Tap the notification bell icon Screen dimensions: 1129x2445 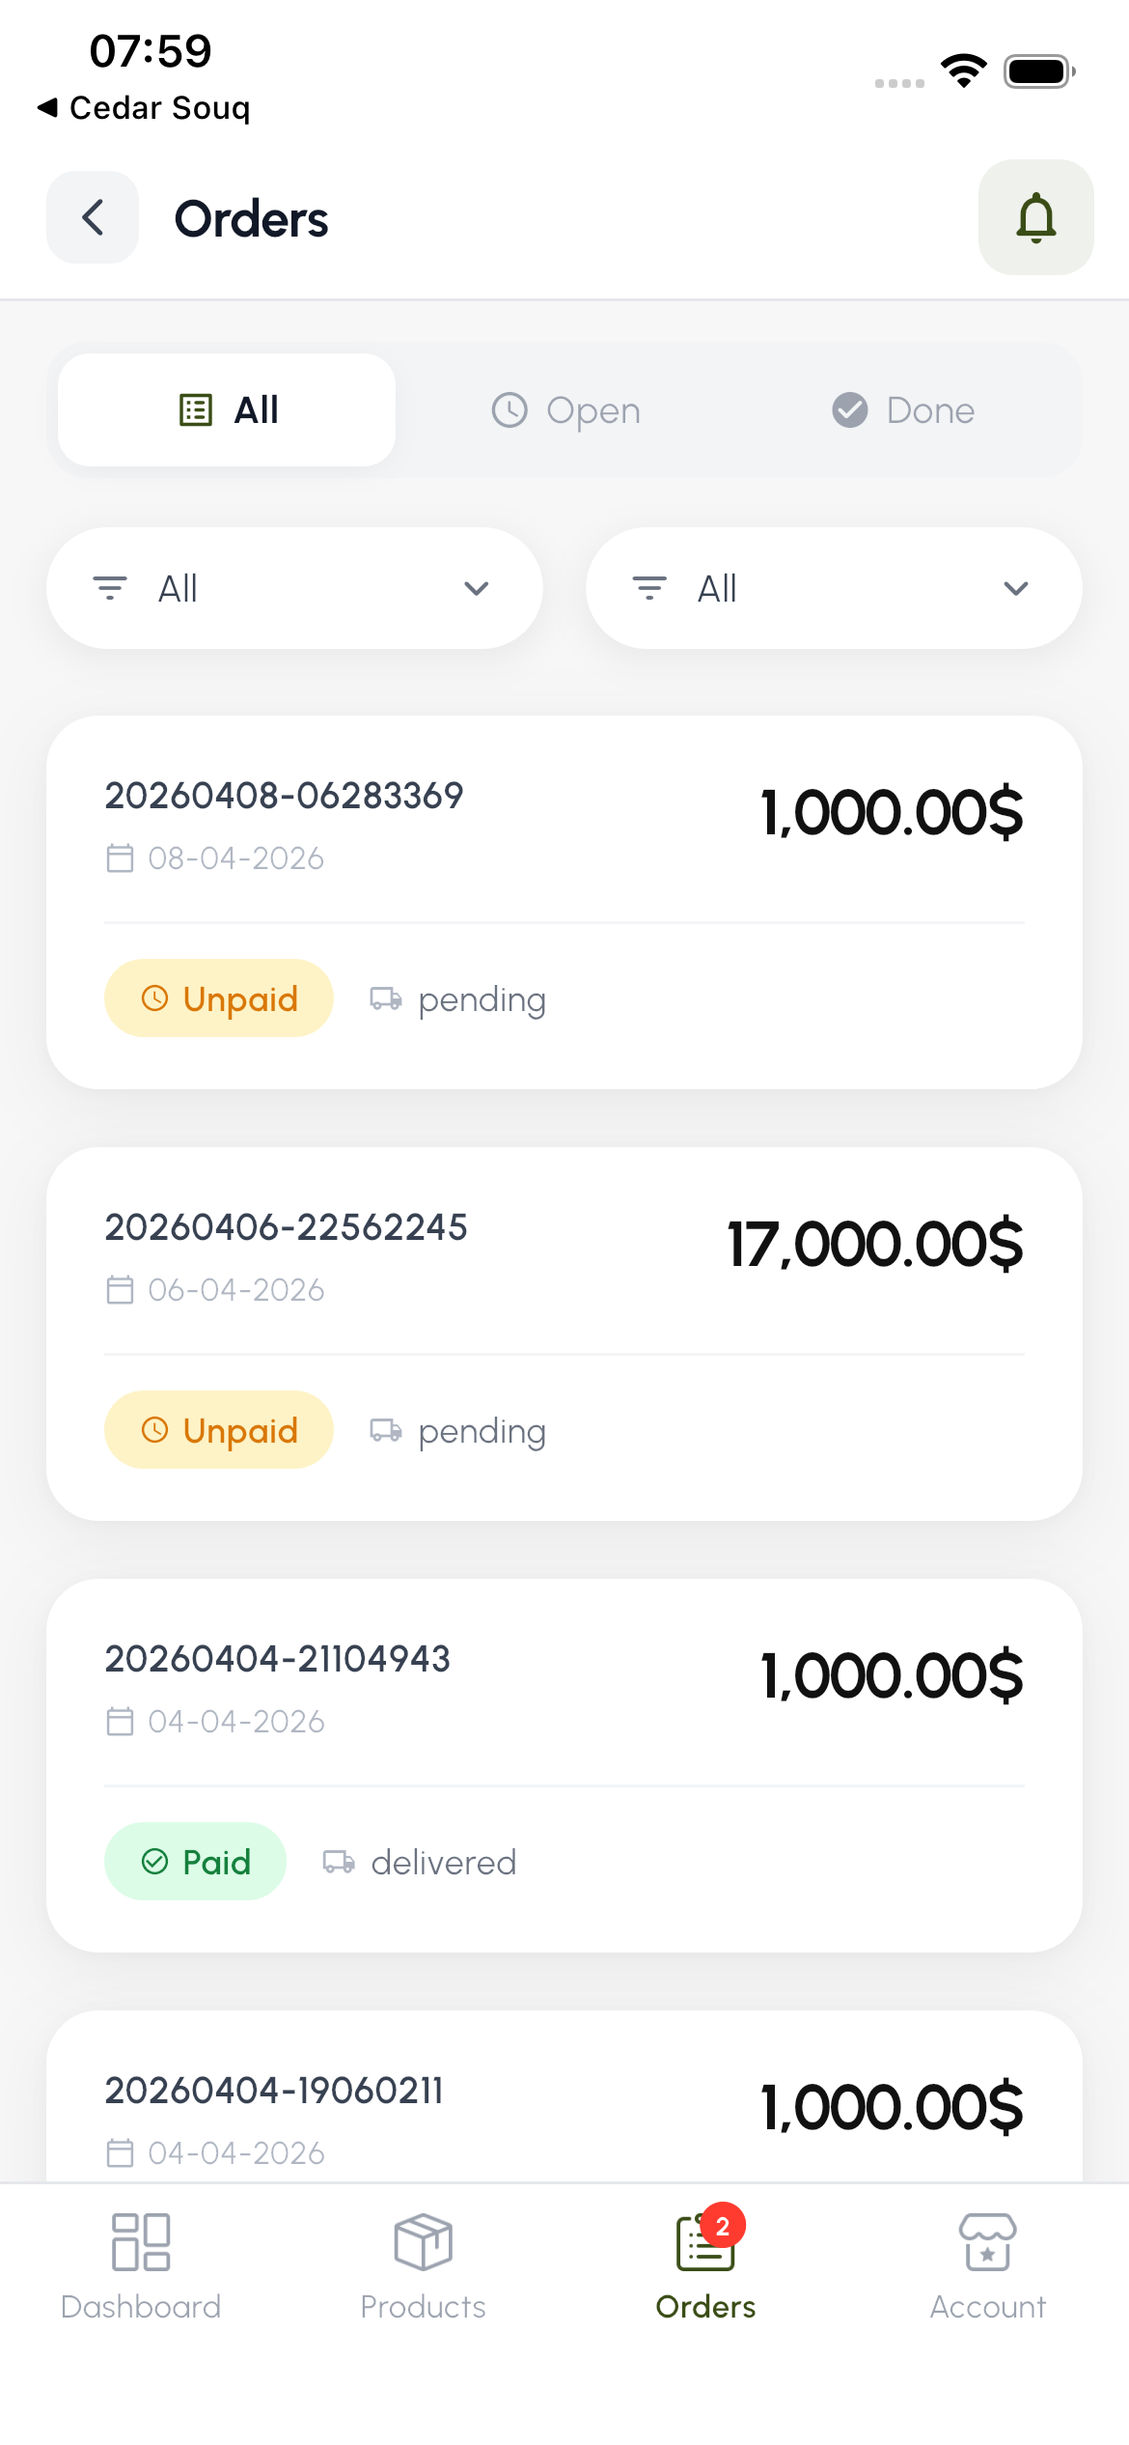point(1035,217)
